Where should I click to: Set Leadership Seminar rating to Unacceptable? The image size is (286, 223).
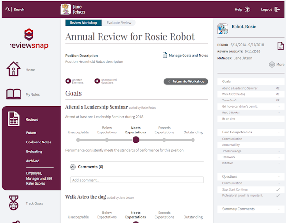pos(78,140)
